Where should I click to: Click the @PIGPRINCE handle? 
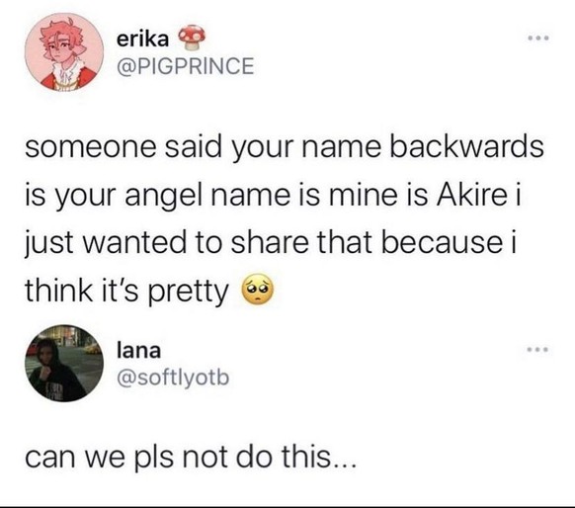tap(185, 66)
